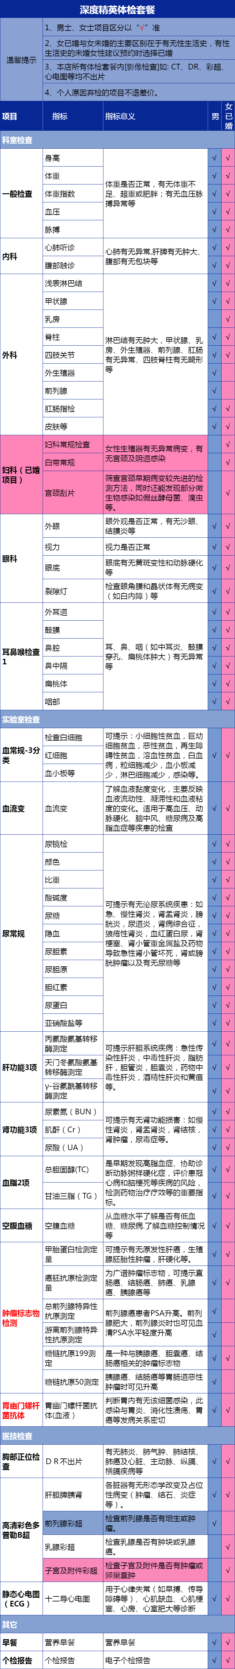
Task: Select the 前列腺彩超 indicator cell
Action: 73,1523
